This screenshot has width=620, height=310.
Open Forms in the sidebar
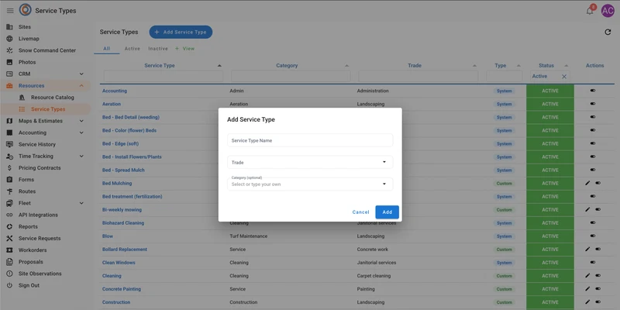tap(26, 180)
